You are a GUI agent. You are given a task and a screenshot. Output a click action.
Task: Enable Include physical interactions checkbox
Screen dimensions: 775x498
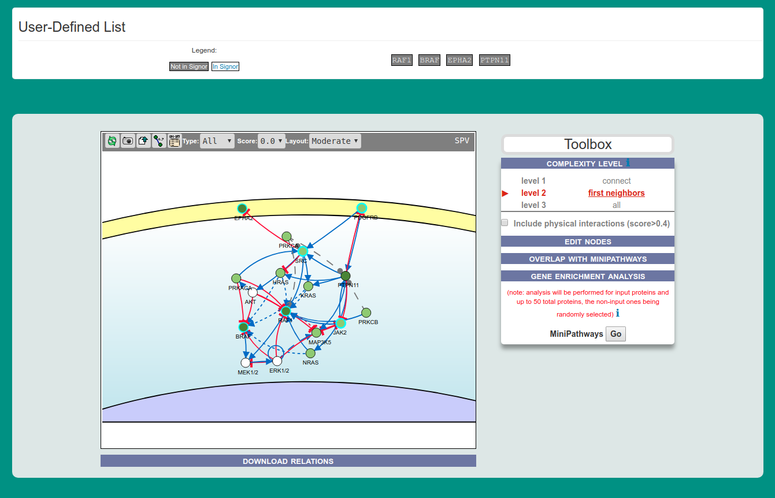click(505, 222)
